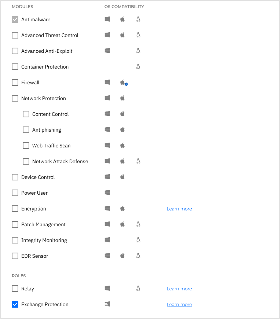The width and height of the screenshot is (280, 319).
Task: Click the Windows icon in Power User row
Action: 107,192
